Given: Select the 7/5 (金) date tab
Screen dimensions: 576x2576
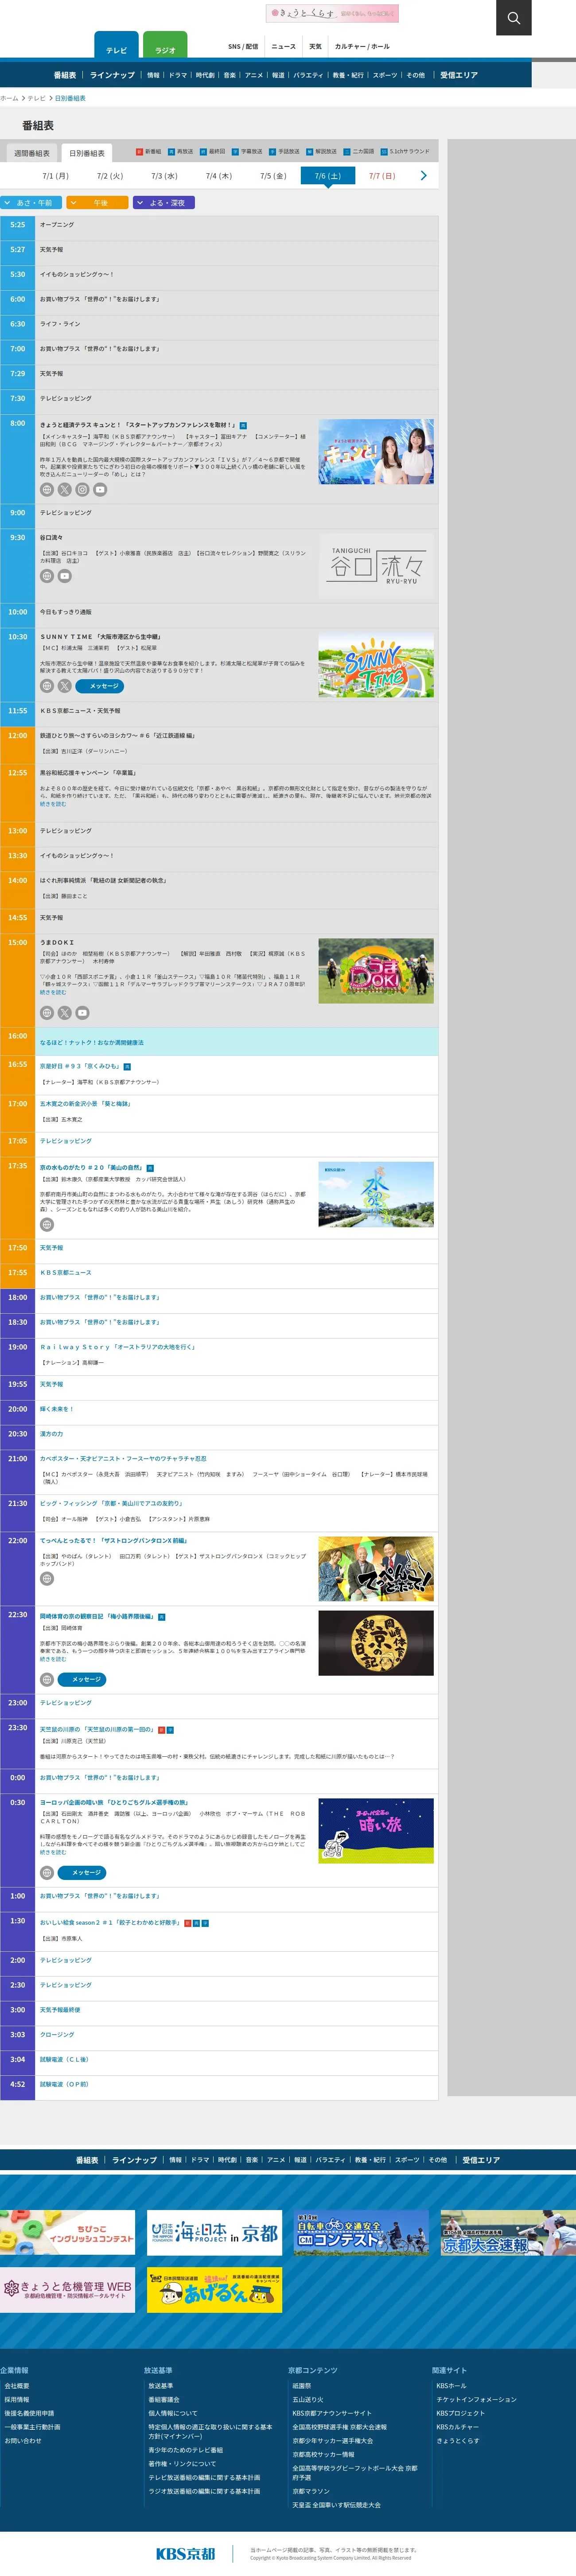Looking at the screenshot, I should click(x=273, y=176).
